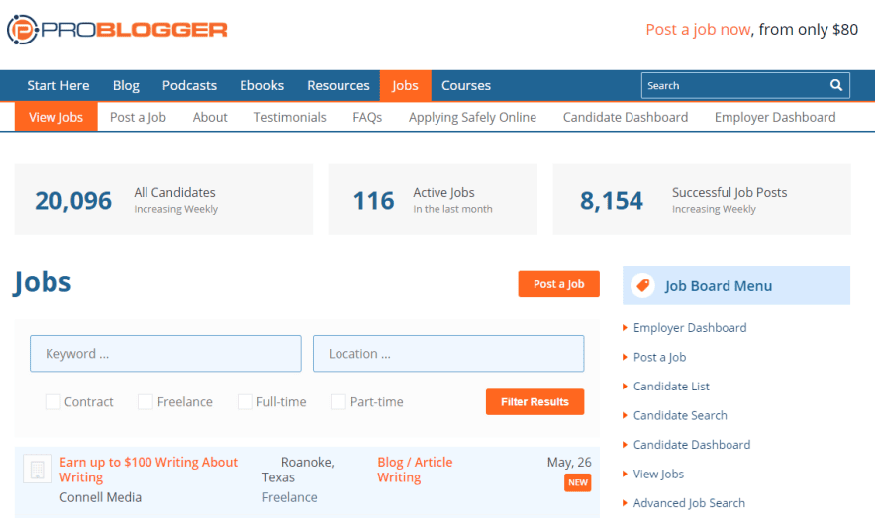Click the Keyword input field
The height and width of the screenshot is (518, 875).
pos(165,354)
